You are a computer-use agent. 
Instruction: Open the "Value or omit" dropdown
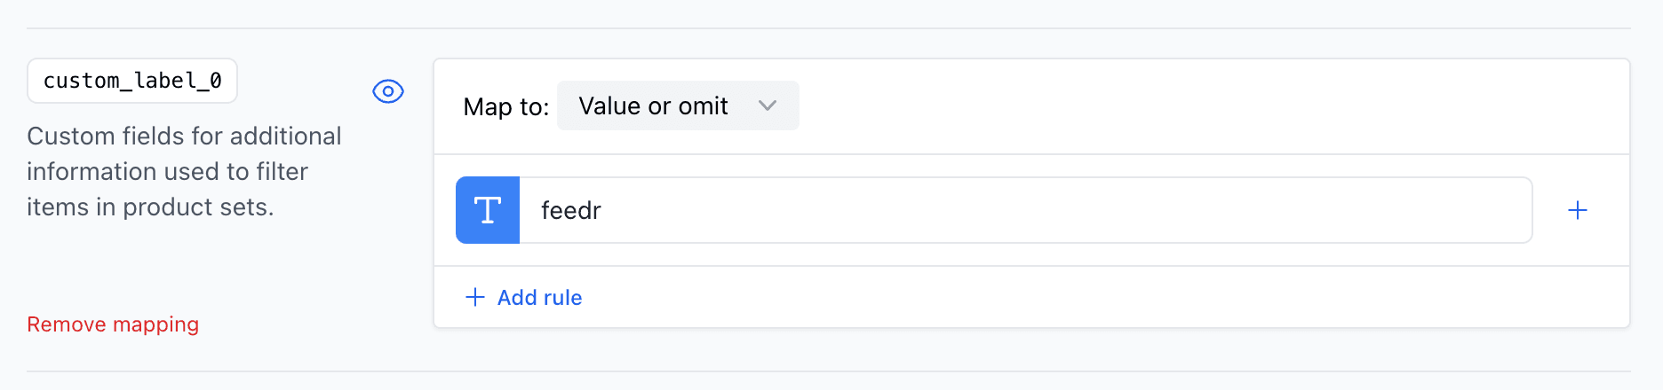[678, 106]
